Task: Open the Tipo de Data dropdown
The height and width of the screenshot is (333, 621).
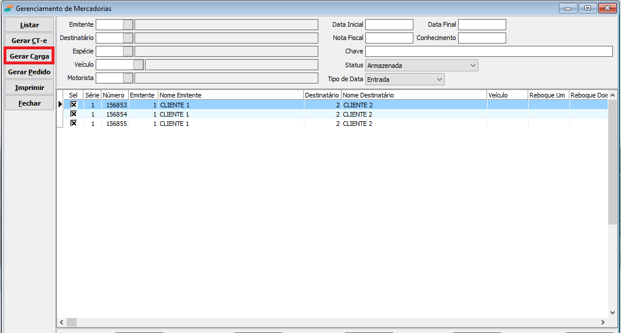Action: [x=440, y=79]
